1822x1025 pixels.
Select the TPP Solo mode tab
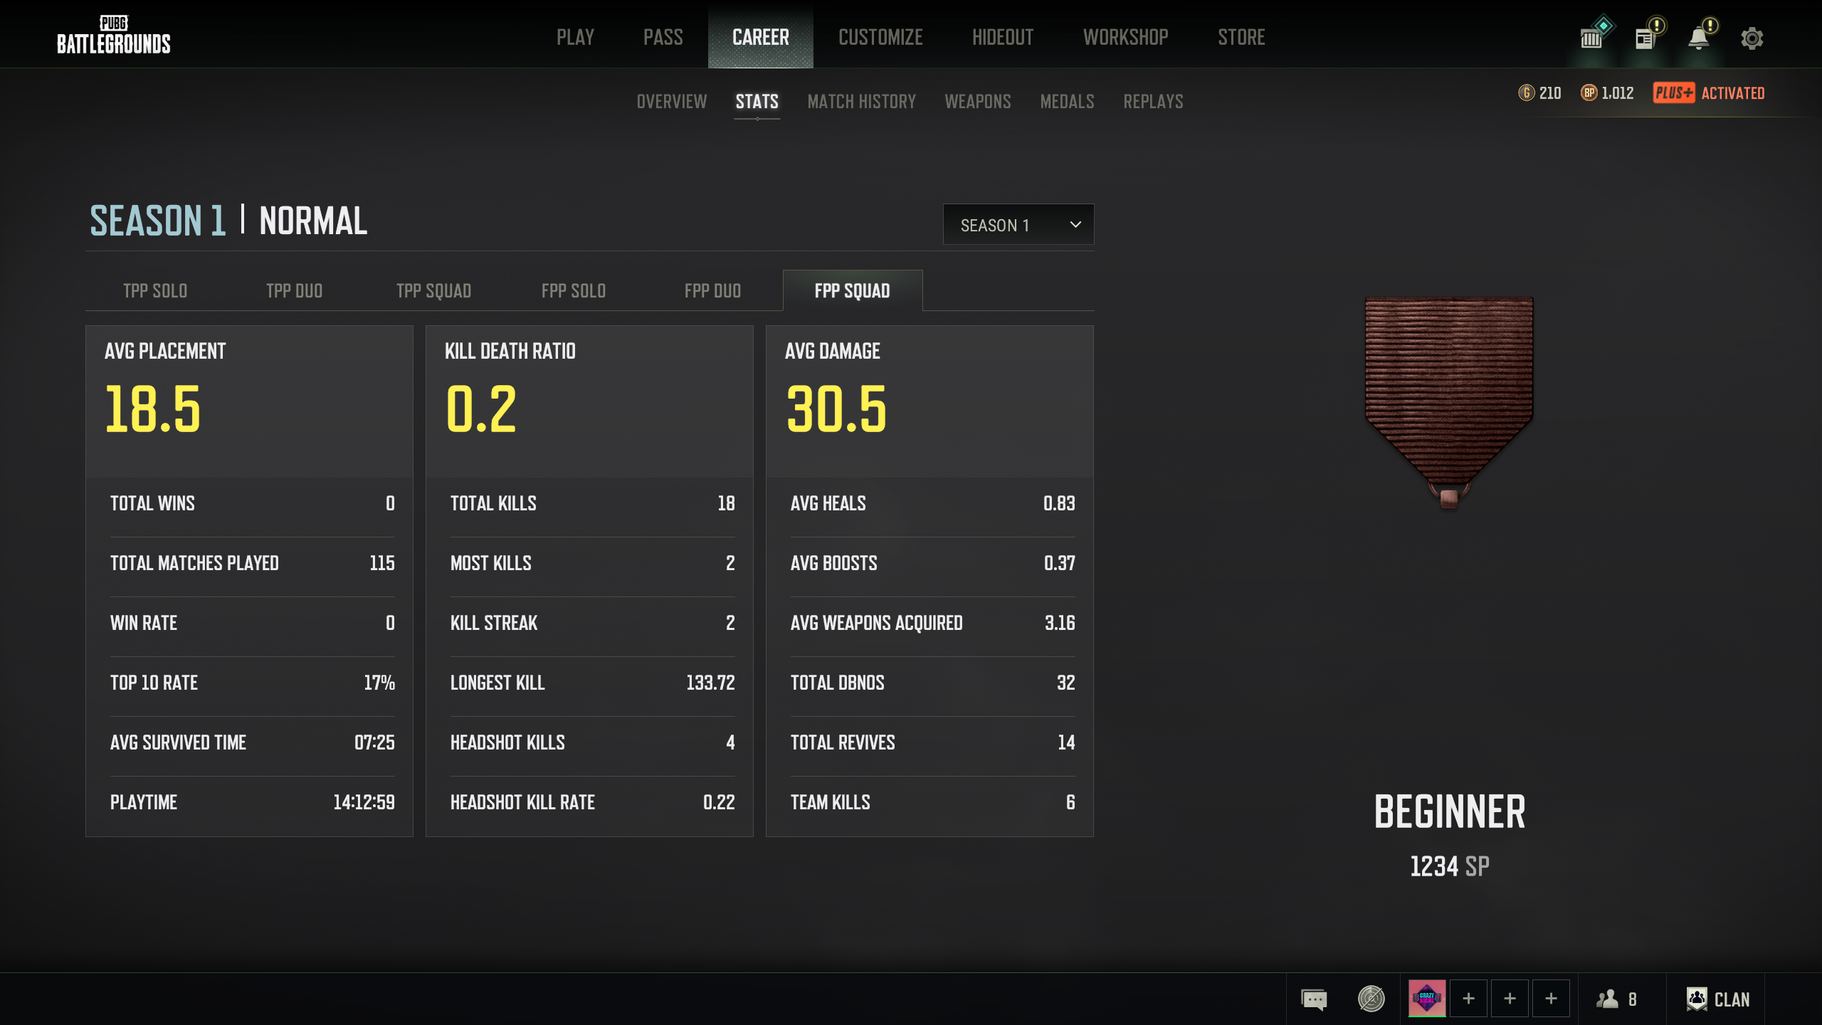click(x=155, y=290)
